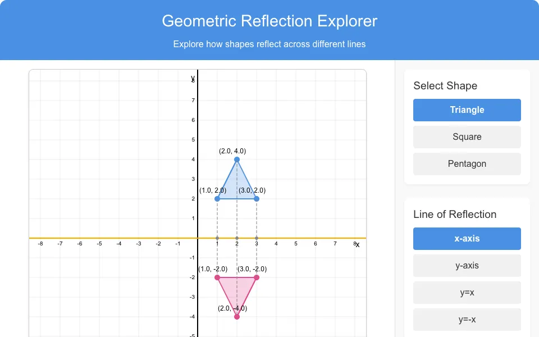Image resolution: width=539 pixels, height=337 pixels.
Task: Click the Line of Reflection heading
Action: [455, 214]
